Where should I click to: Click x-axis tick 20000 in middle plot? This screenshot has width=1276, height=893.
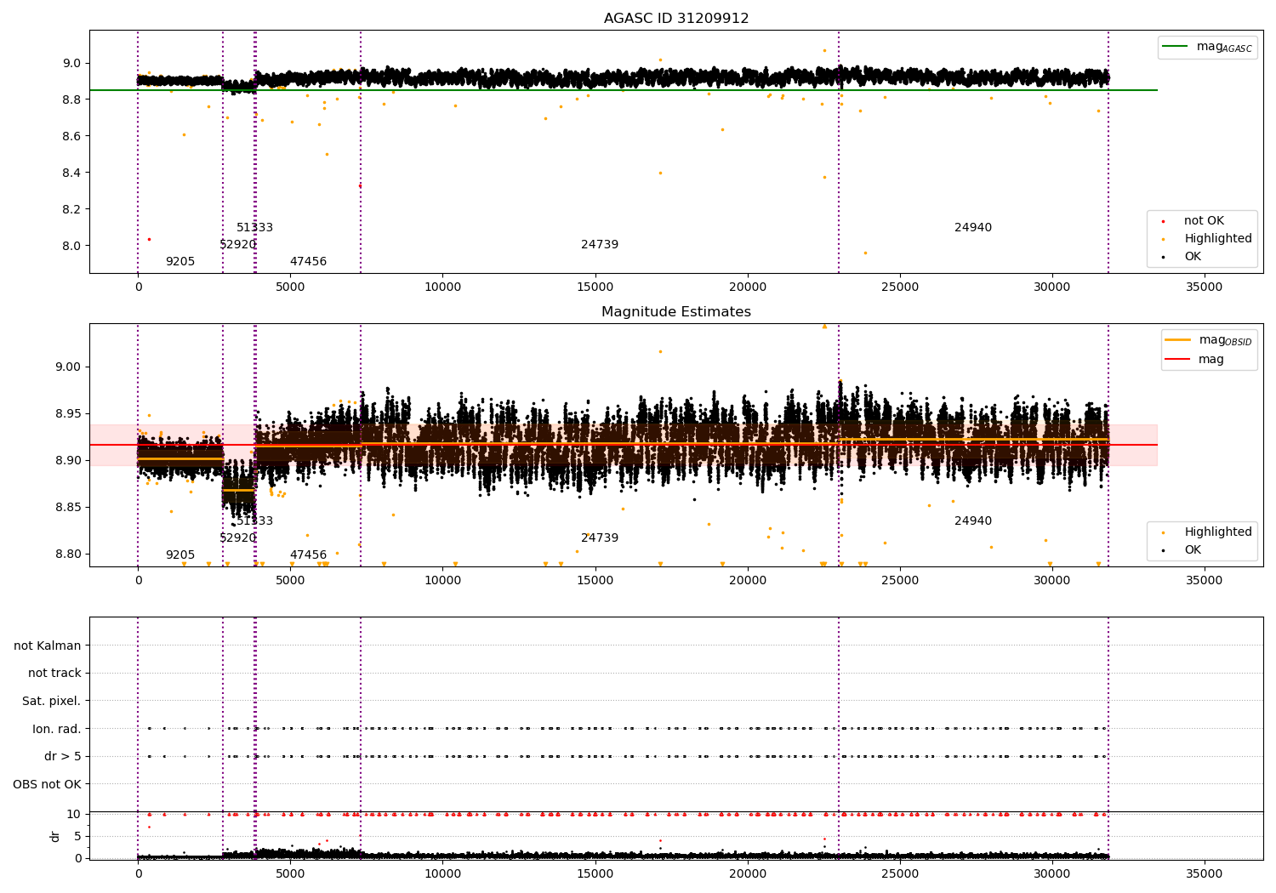(747, 580)
